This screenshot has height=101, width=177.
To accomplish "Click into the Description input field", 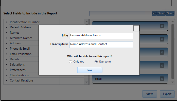I will click(101, 45).
